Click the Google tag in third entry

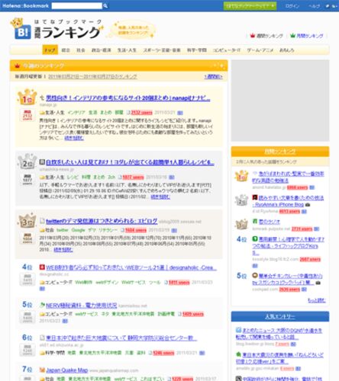pos(78,230)
